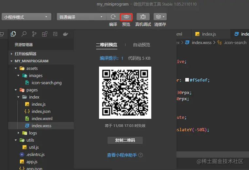Collapse the utils folder
Image resolution: width=249 pixels, height=170 pixels.
click(16, 140)
